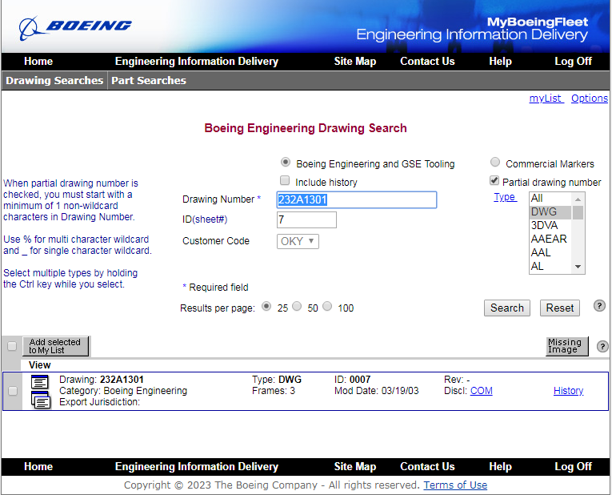Select AL in the Type list
This screenshot has width=612, height=495.
(x=550, y=266)
